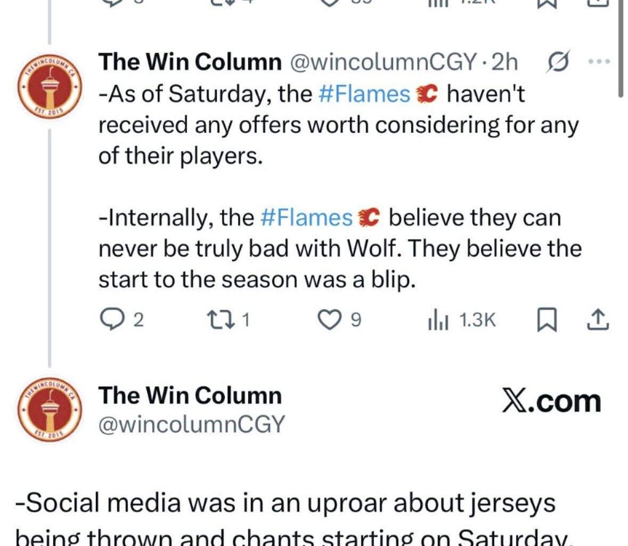Open the share icon on the tweet

click(598, 318)
